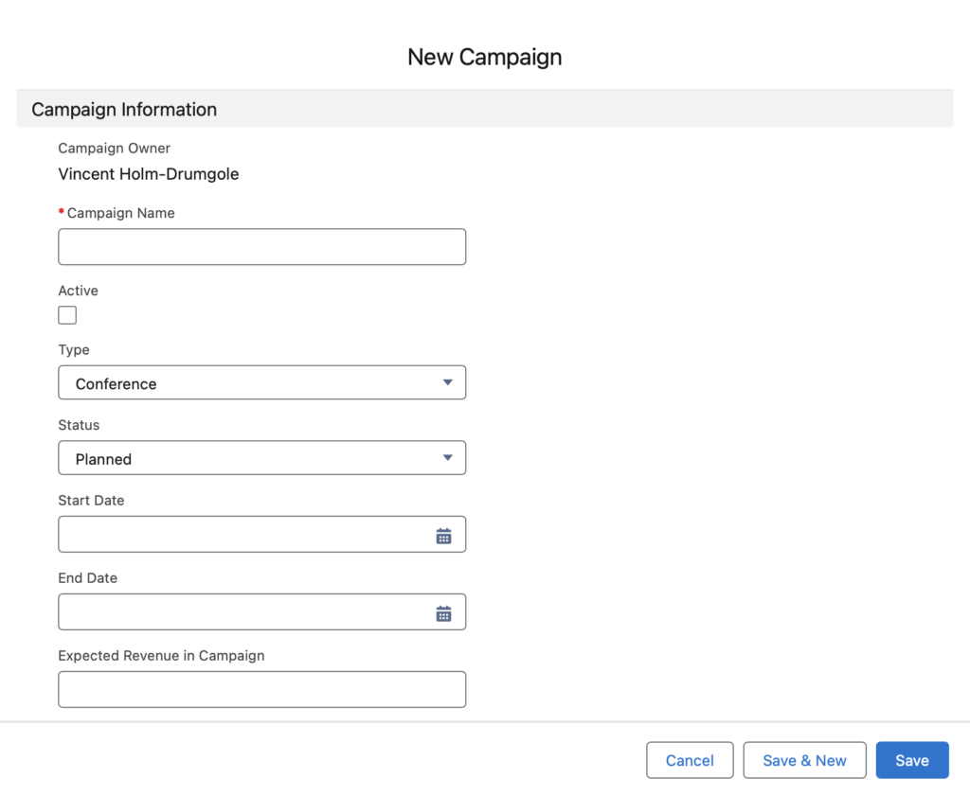Click the owner name Vincent Holm-Drumgole
The width and height of the screenshot is (970, 796).
pos(149,174)
